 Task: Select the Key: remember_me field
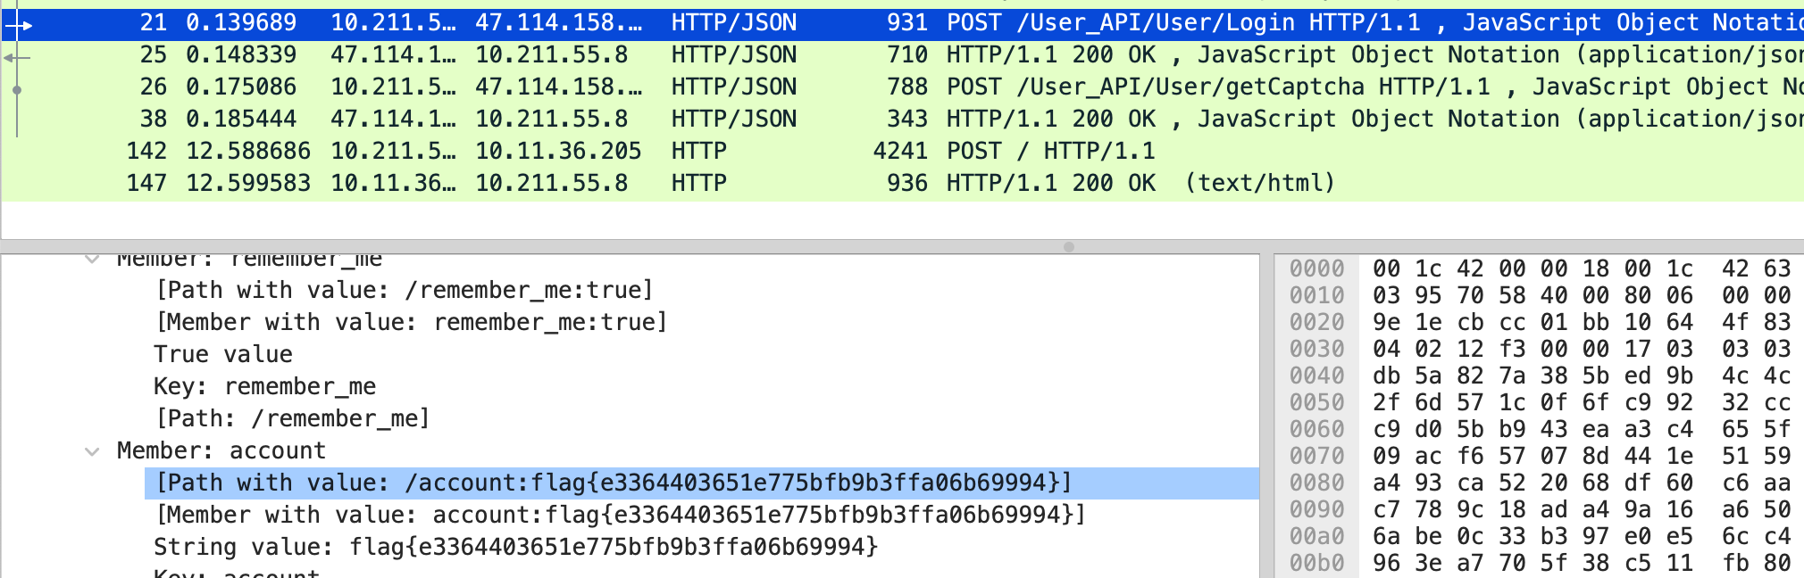coord(264,387)
